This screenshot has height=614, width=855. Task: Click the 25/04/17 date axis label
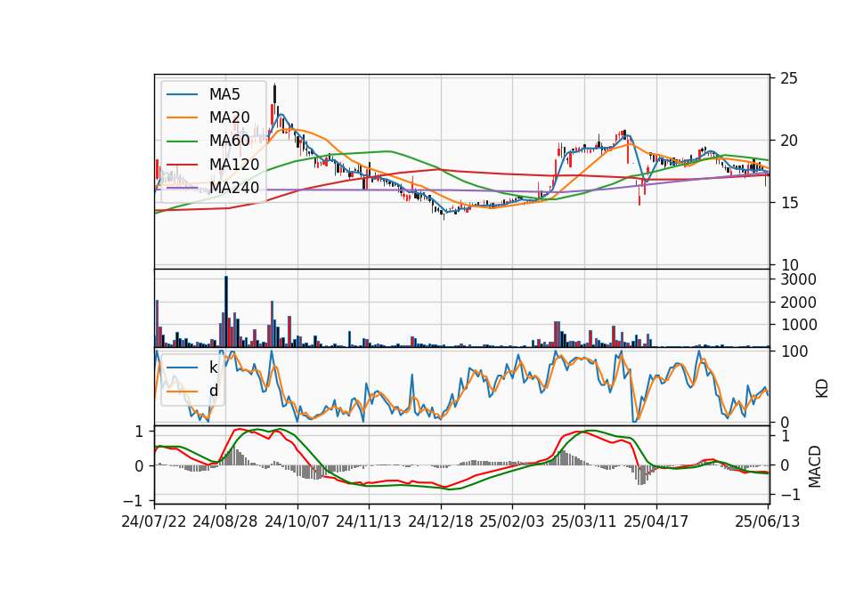point(656,521)
